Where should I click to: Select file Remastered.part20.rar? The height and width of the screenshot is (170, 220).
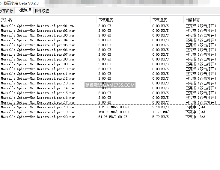(38, 117)
